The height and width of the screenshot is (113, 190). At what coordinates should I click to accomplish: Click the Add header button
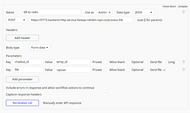(22, 38)
